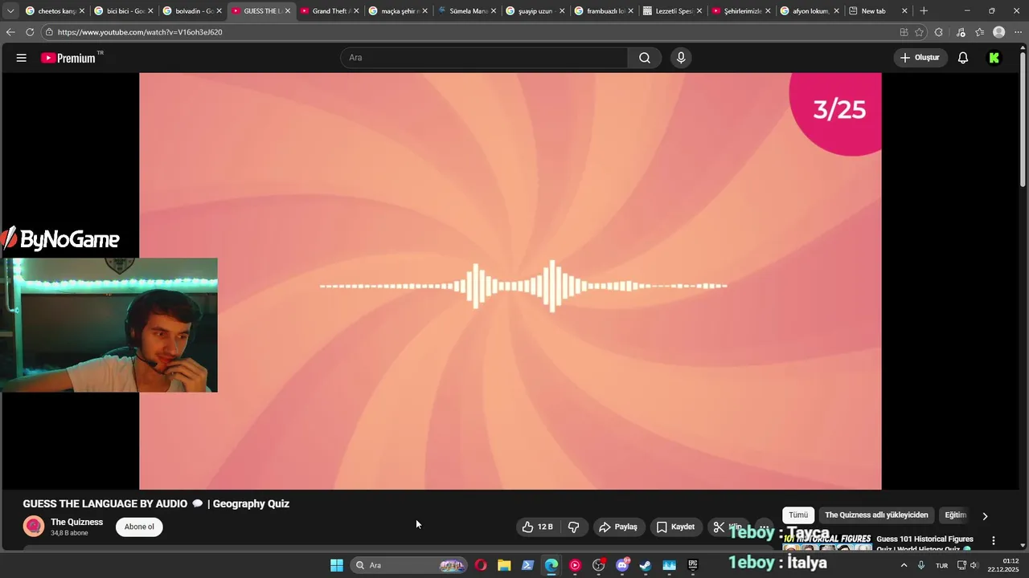Click the search magnifier button
The width and height of the screenshot is (1029, 578).
(645, 58)
